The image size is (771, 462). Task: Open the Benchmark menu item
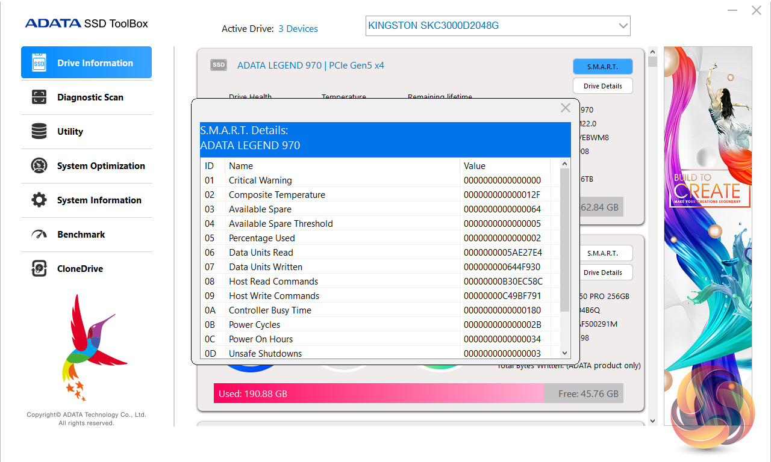coord(81,235)
